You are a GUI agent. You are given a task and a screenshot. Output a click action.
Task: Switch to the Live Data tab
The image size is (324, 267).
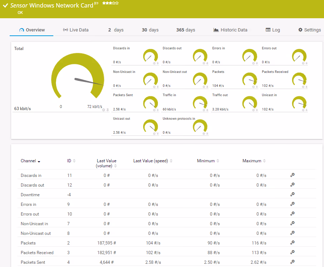pos(76,30)
